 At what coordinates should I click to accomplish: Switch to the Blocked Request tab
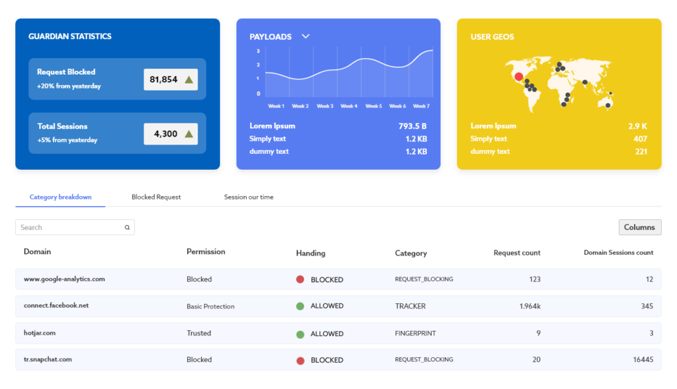(156, 197)
